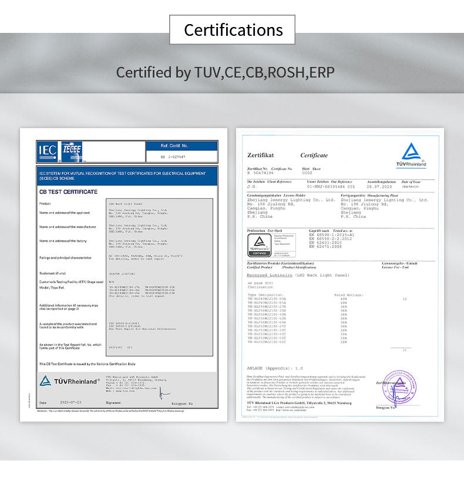
Task: Click the IECEE logo beside the IEC logo
Action: (72, 152)
